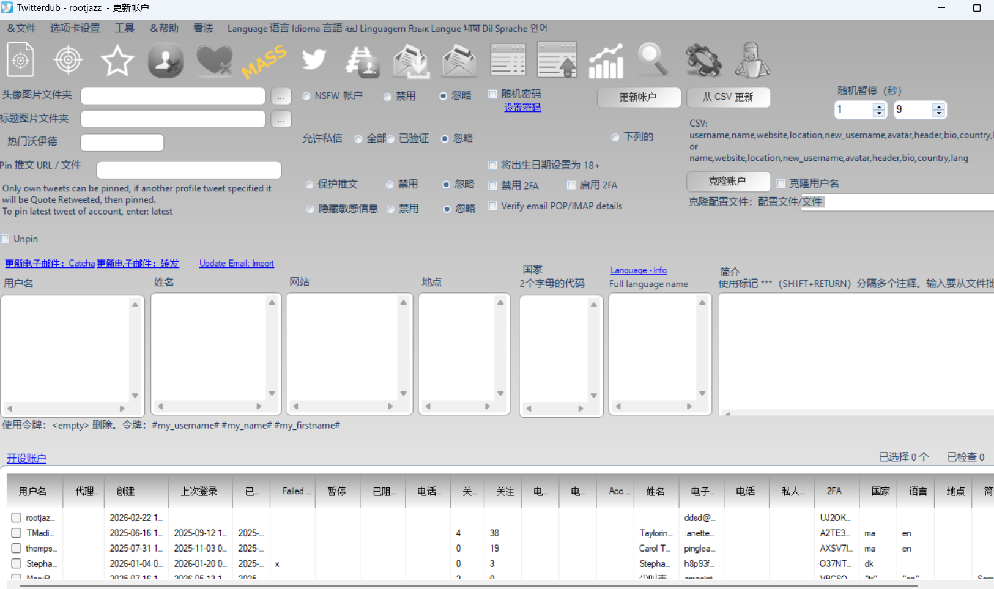Select the 下列的 radio option
This screenshot has width=994, height=589.
click(615, 137)
